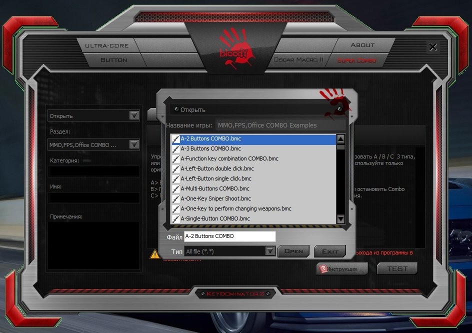Click into the Файл filename input field

click(x=229, y=236)
